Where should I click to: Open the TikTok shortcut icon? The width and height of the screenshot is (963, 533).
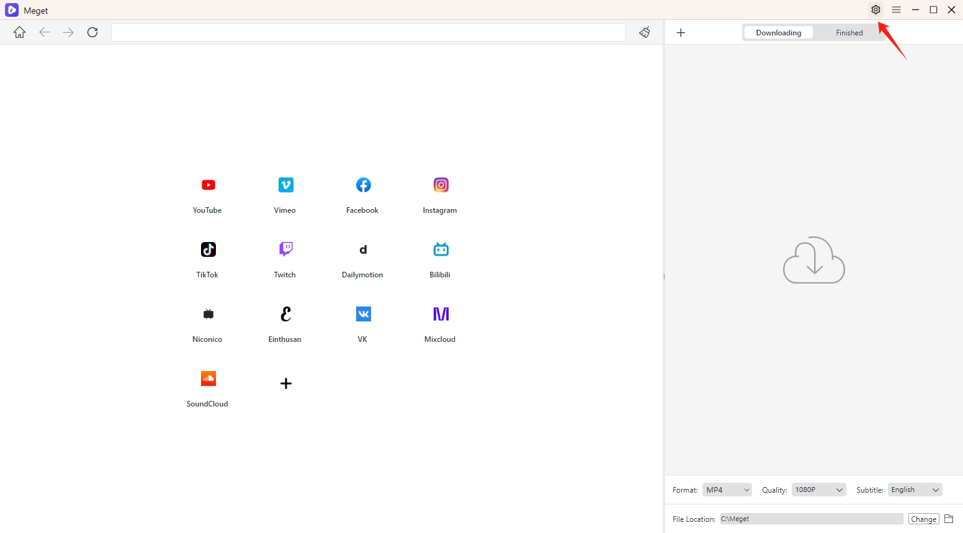pyautogui.click(x=208, y=249)
